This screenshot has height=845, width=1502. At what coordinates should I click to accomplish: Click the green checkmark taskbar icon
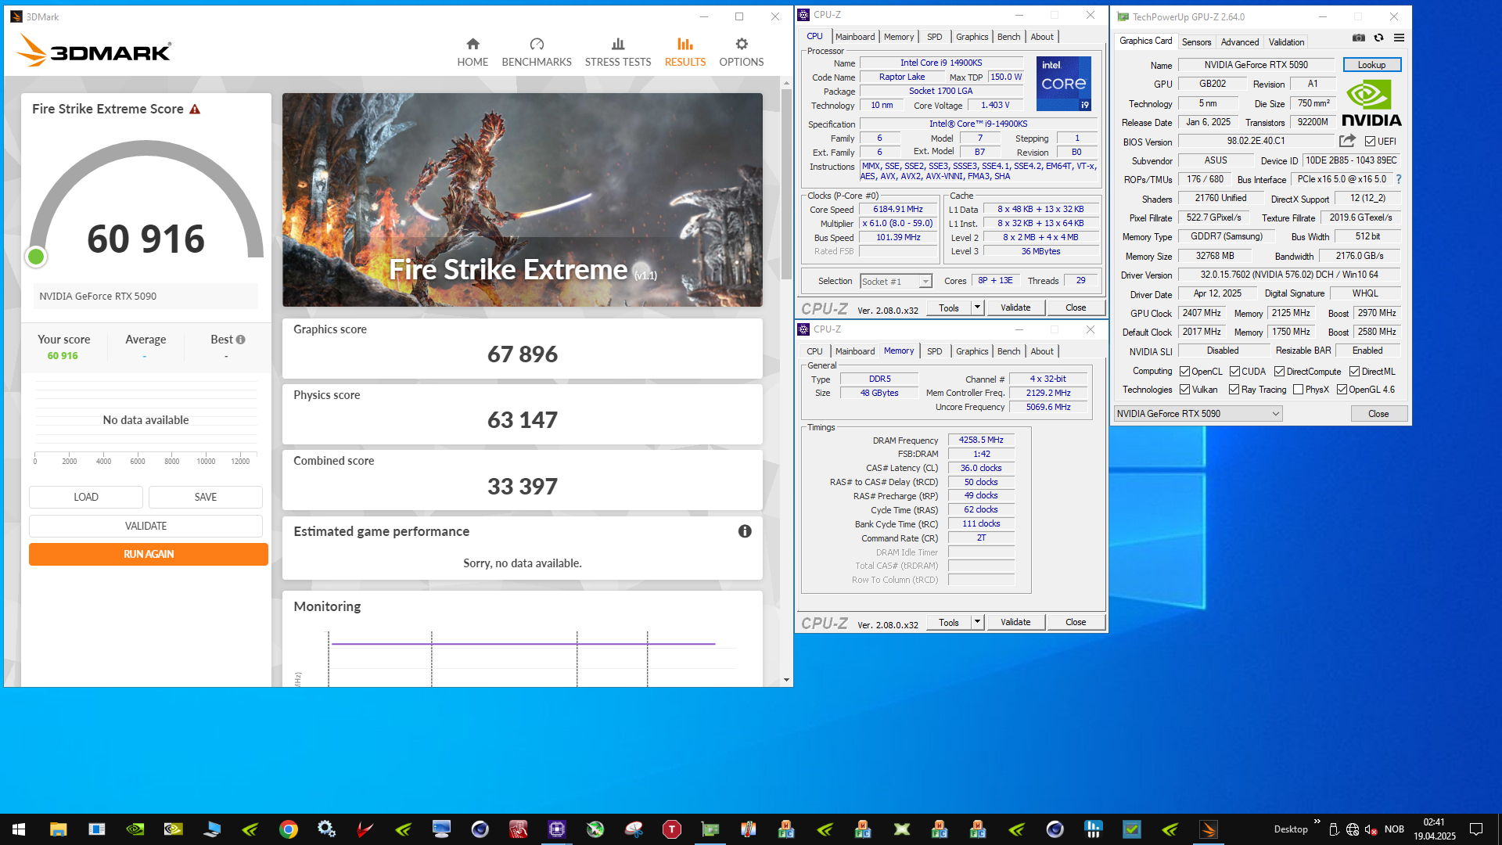tap(1132, 829)
